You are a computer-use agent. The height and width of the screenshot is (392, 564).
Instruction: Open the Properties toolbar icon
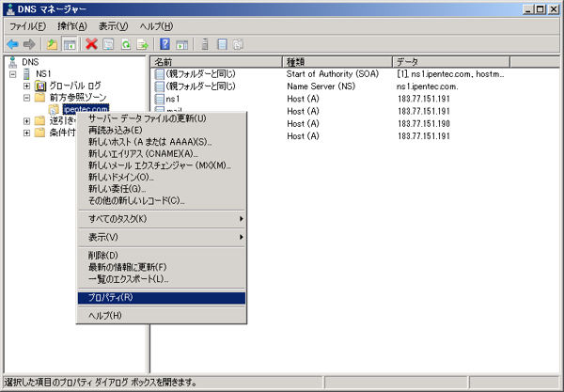[108, 44]
